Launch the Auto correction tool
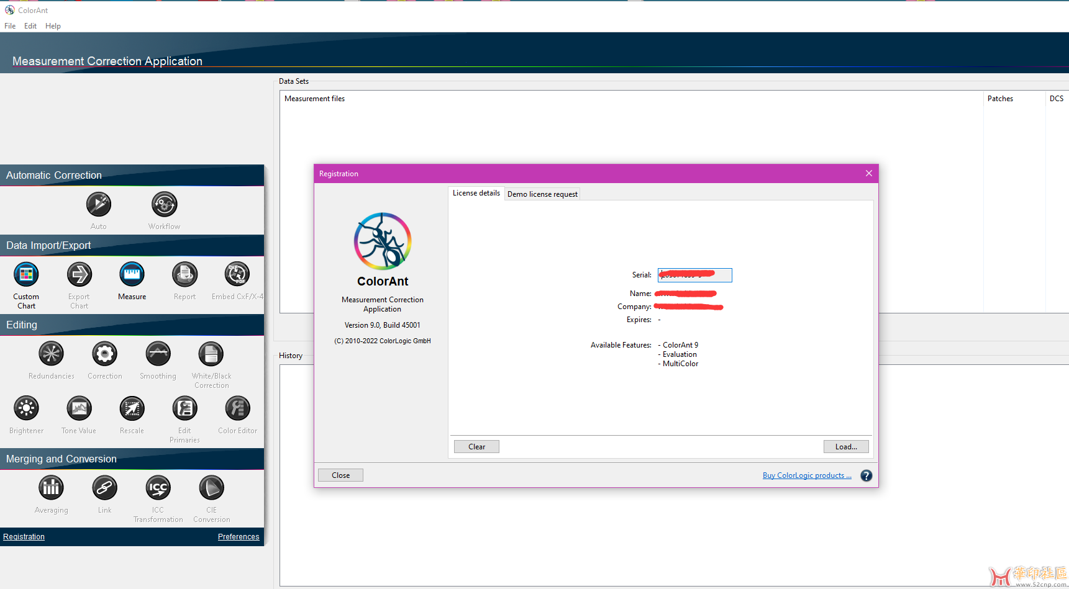Viewport: 1069px width, 589px height. coord(99,204)
